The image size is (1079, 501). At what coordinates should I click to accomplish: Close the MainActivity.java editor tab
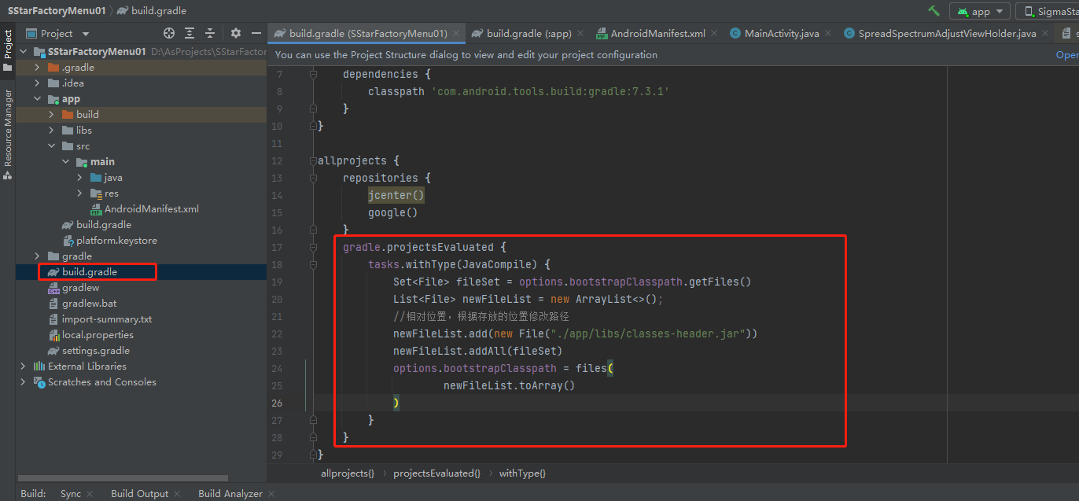point(828,34)
